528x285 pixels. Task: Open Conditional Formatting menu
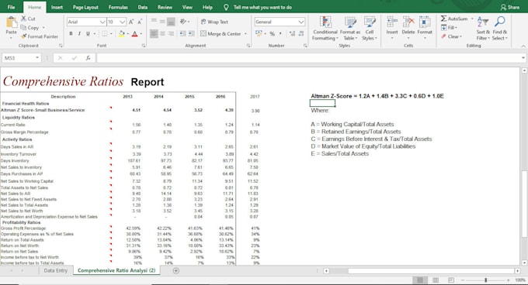point(325,29)
